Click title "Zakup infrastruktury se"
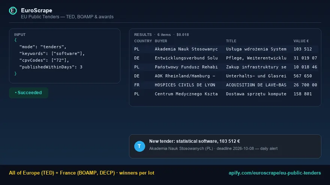 tap(256, 67)
